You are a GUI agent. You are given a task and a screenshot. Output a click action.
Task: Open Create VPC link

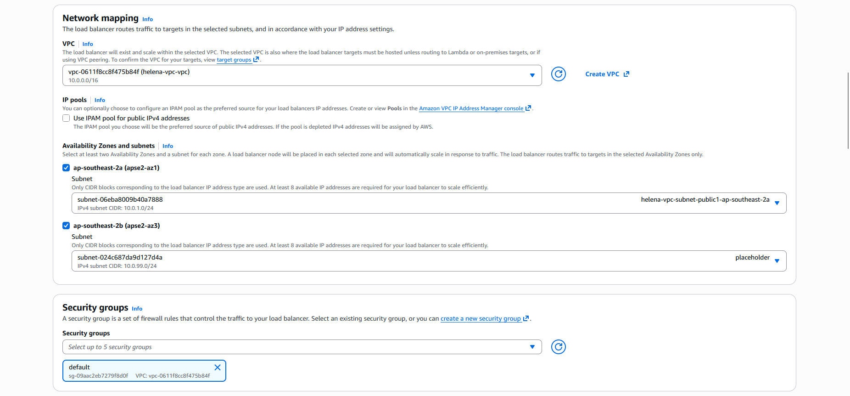point(602,74)
